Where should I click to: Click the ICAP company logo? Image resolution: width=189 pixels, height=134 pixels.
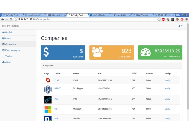(x=48, y=80)
